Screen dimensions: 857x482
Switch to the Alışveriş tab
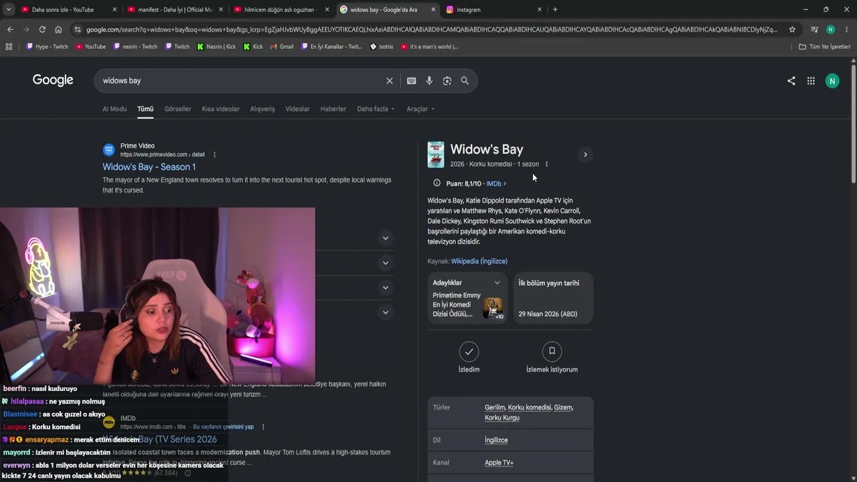[x=262, y=109]
